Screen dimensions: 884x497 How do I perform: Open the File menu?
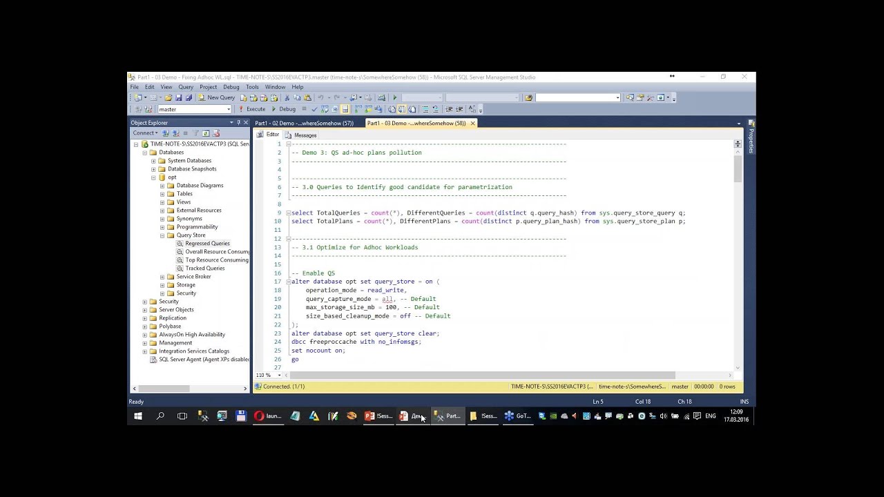(135, 87)
